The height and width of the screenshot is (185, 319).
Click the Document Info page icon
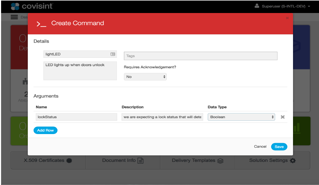click(141, 160)
